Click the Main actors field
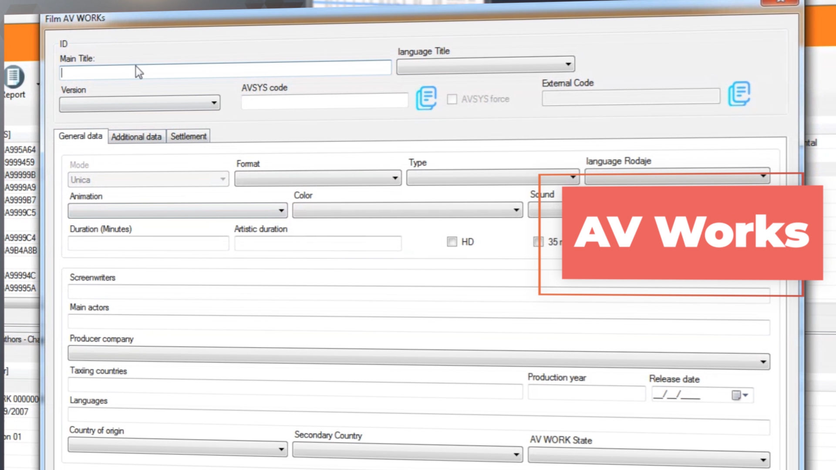 click(x=419, y=324)
